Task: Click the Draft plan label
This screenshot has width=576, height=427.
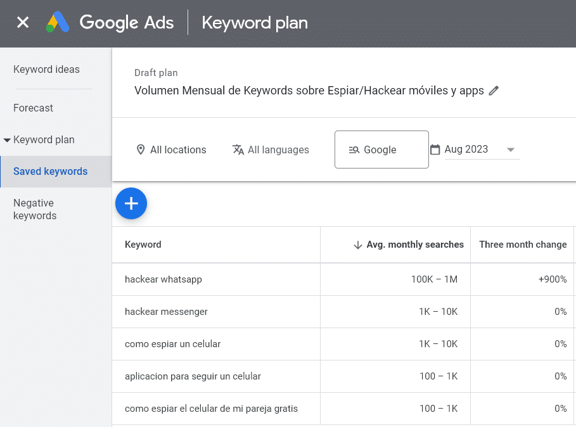Action: click(x=156, y=73)
